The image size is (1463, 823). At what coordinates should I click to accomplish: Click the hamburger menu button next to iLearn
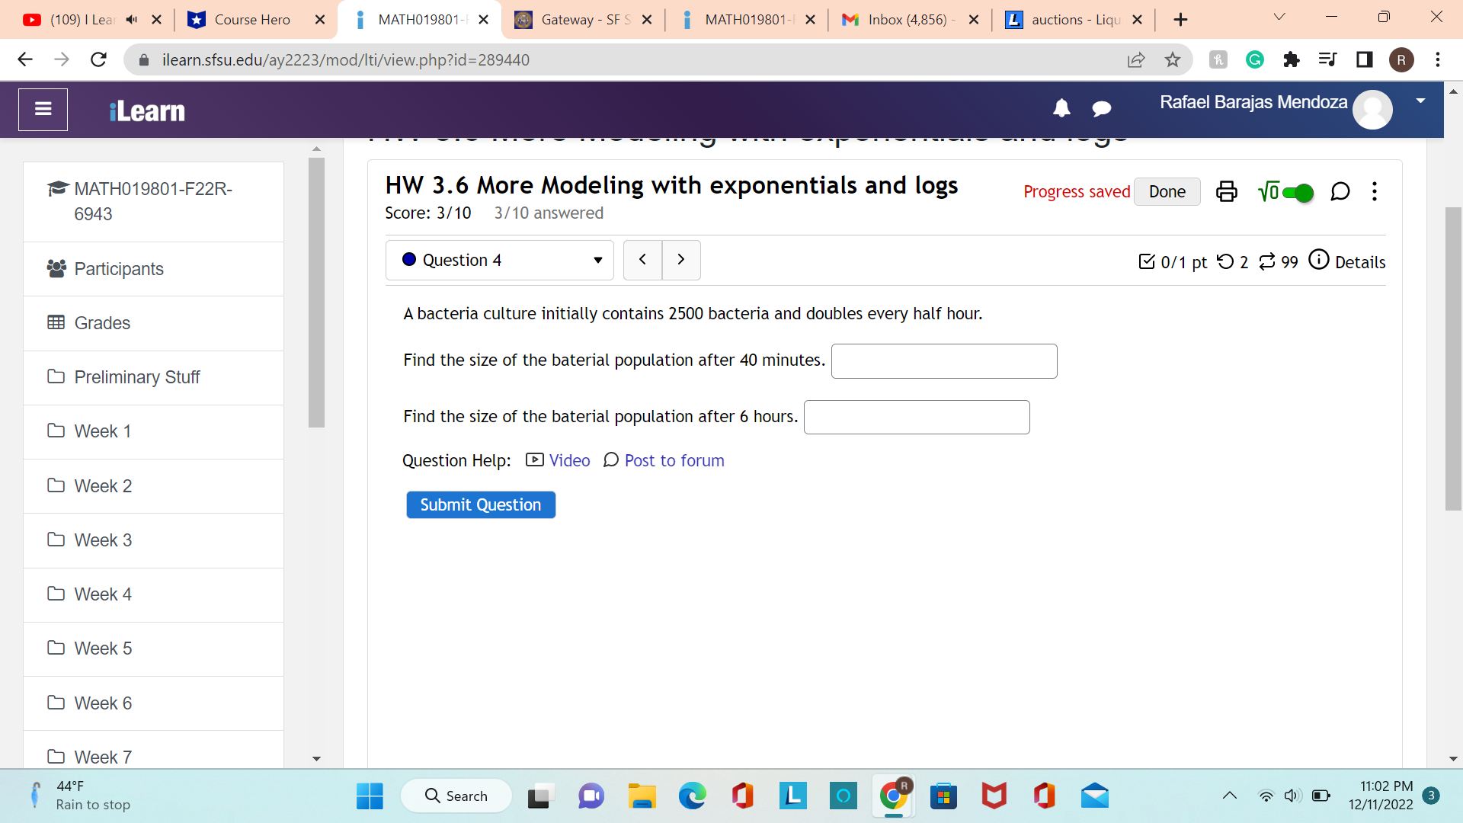pos(43,110)
